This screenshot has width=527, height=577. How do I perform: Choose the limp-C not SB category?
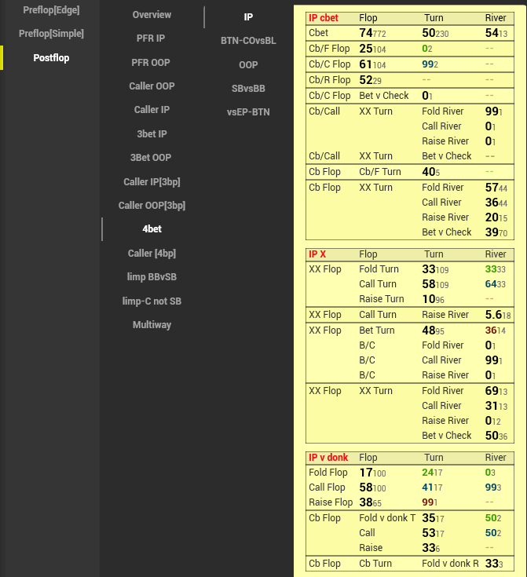[x=152, y=301]
